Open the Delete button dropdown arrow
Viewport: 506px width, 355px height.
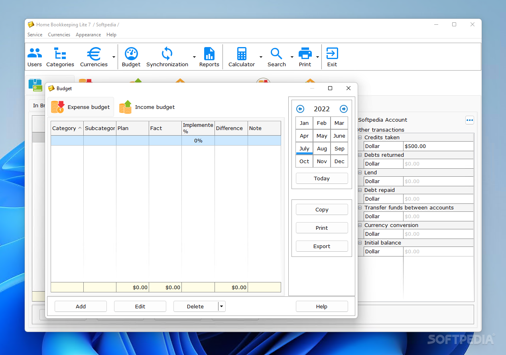coord(222,306)
